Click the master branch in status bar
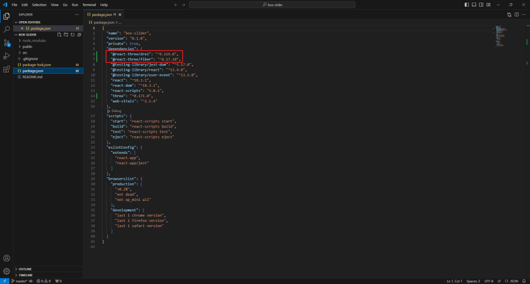 coord(20,281)
